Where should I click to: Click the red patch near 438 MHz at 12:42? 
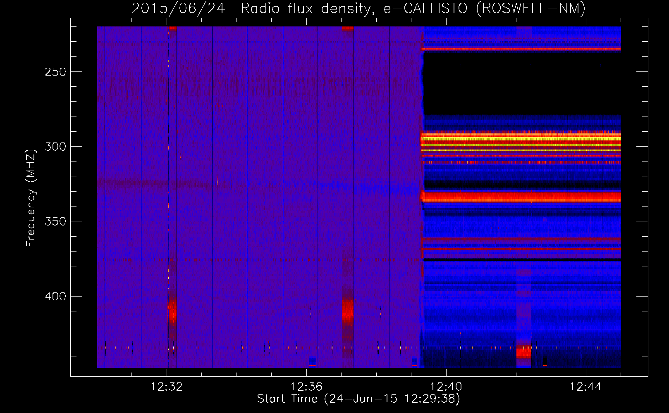point(524,352)
